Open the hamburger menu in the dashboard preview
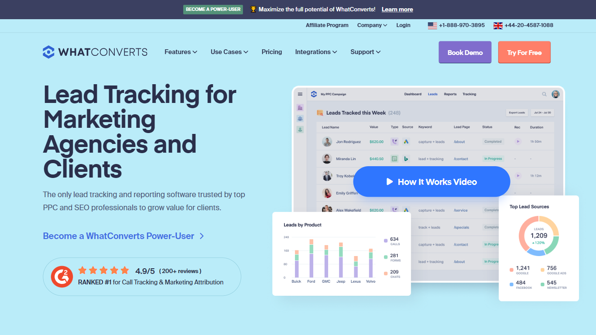This screenshot has width=596, height=335. point(300,94)
